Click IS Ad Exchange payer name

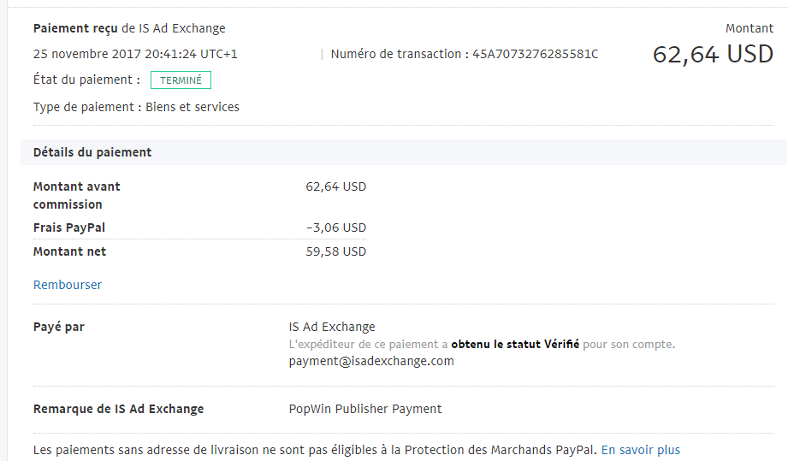tap(332, 327)
